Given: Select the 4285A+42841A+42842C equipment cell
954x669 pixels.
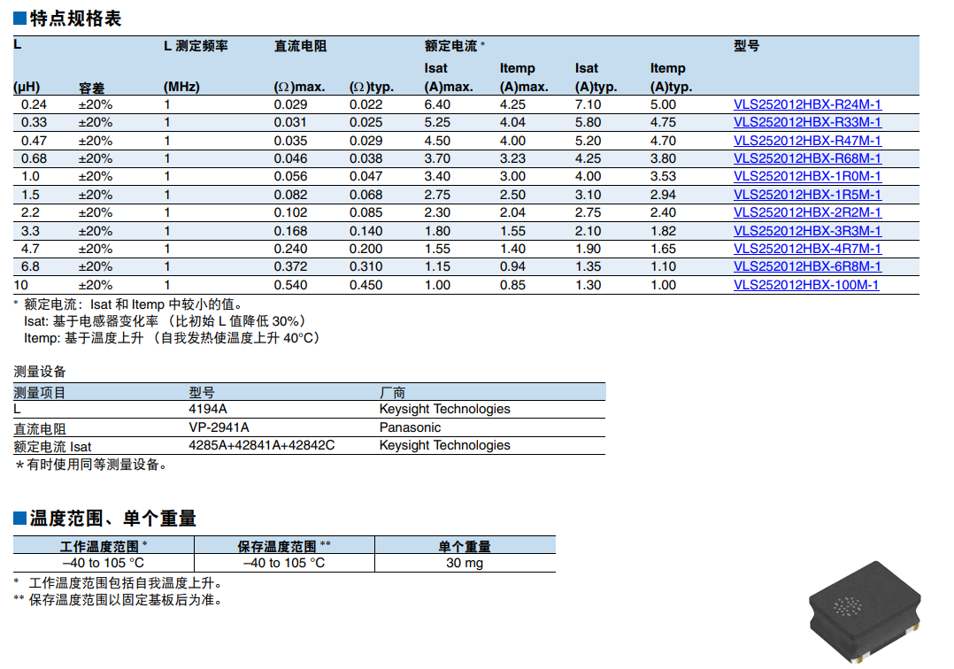Looking at the screenshot, I should [x=262, y=445].
